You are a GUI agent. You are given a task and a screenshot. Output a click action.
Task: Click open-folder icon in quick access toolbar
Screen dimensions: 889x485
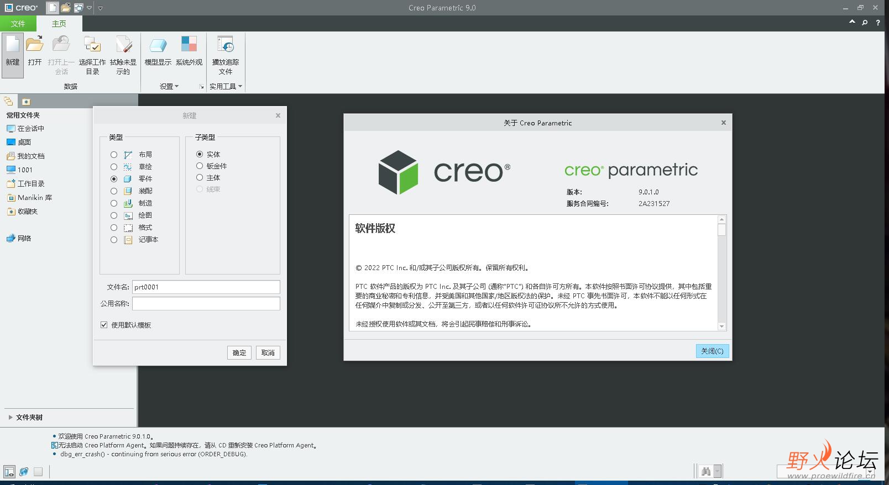(x=66, y=8)
